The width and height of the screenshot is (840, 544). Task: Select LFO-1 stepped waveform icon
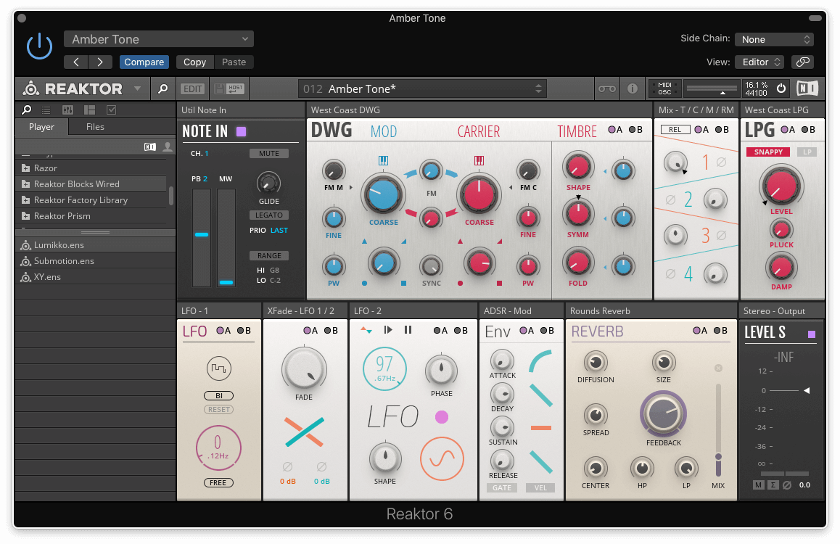(218, 368)
